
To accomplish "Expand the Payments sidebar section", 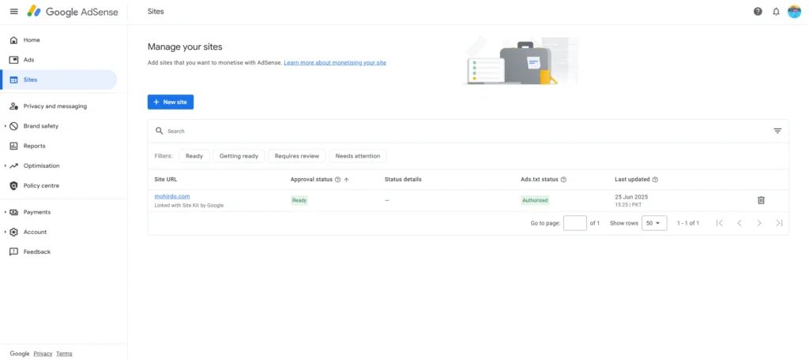I will click(6, 212).
